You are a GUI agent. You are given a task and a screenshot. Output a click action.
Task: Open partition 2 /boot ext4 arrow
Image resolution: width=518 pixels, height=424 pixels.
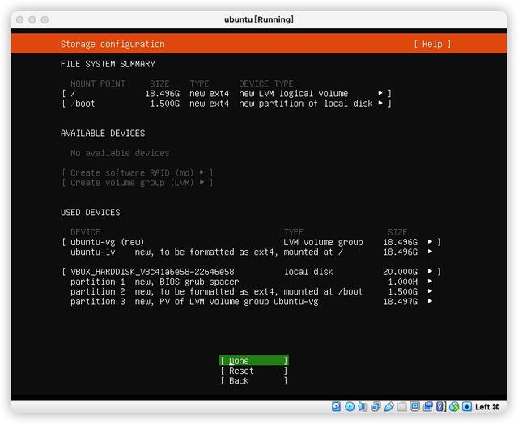pos(430,291)
